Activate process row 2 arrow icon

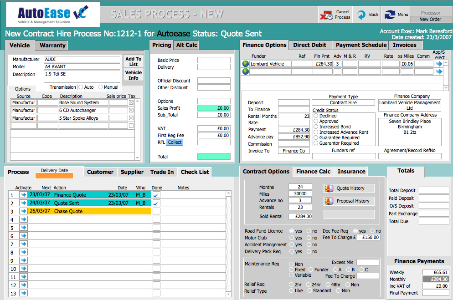(x=23, y=203)
